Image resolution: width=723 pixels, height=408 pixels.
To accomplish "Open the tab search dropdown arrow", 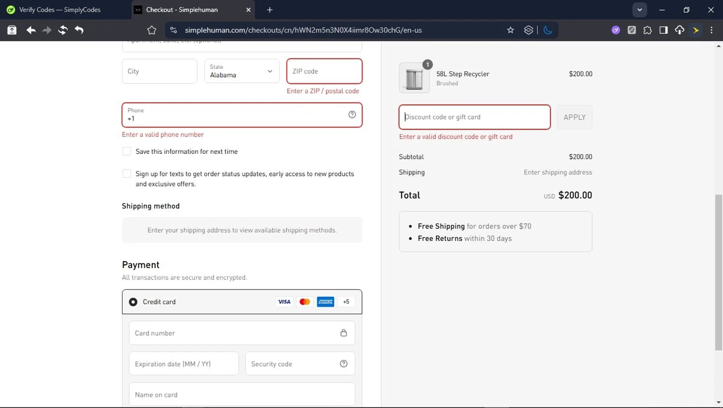I will (639, 10).
